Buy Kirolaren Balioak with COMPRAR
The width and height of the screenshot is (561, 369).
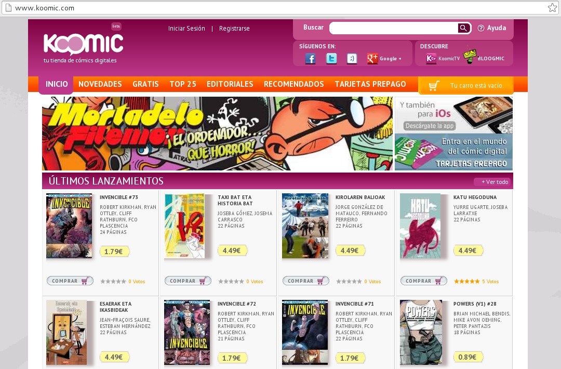point(306,281)
